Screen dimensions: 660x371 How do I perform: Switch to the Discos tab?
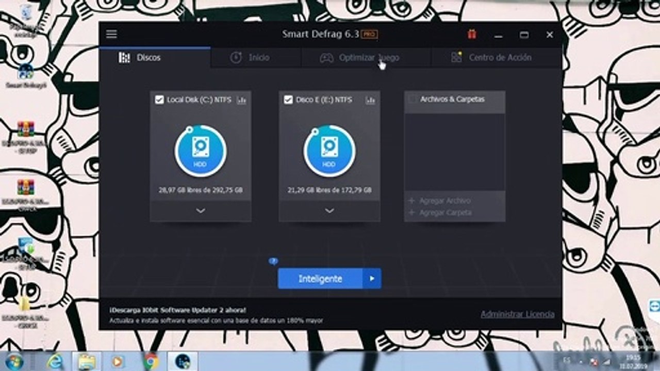click(x=155, y=58)
